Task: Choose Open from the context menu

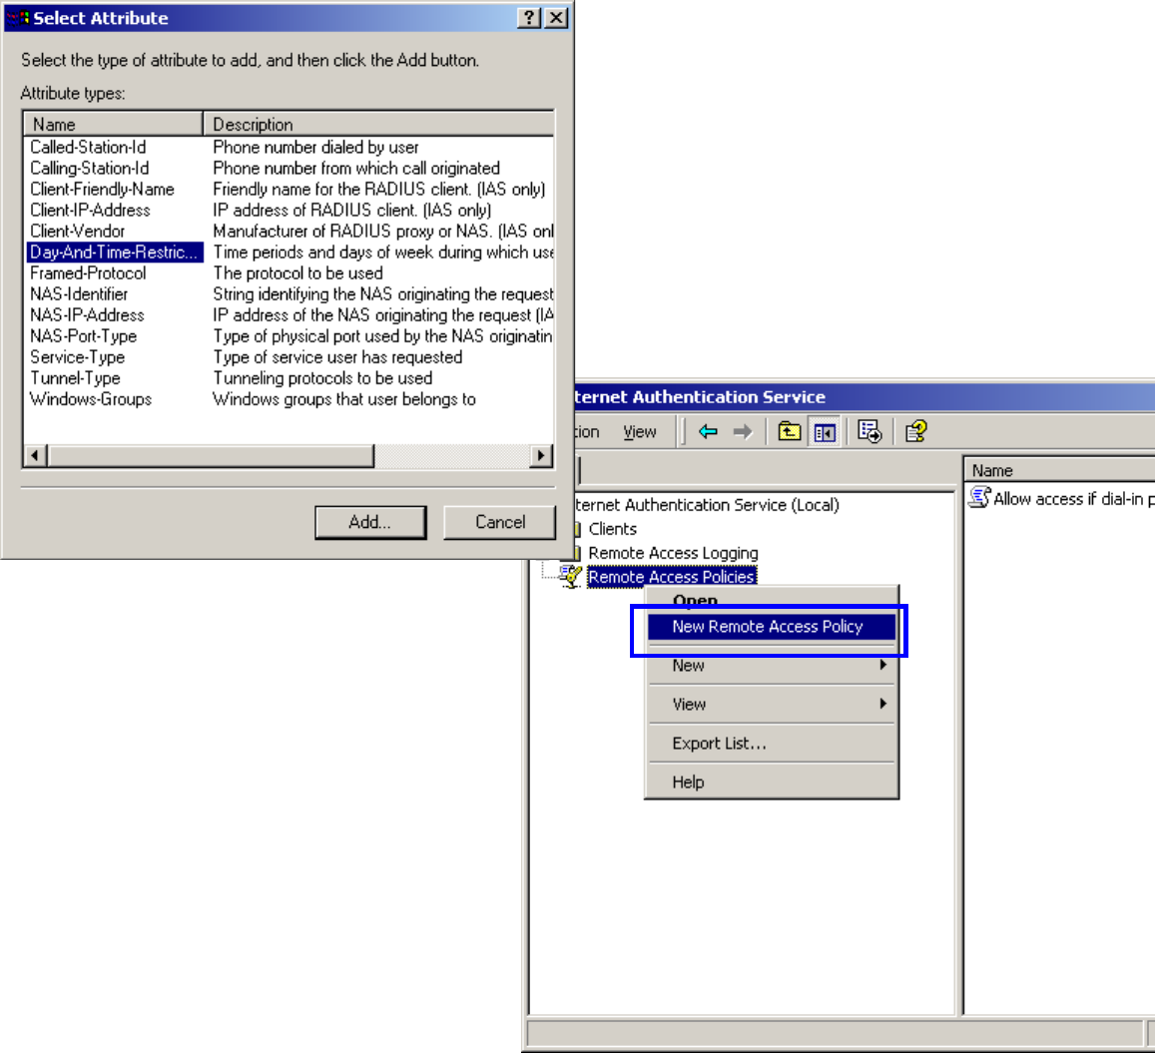Action: 772,599
